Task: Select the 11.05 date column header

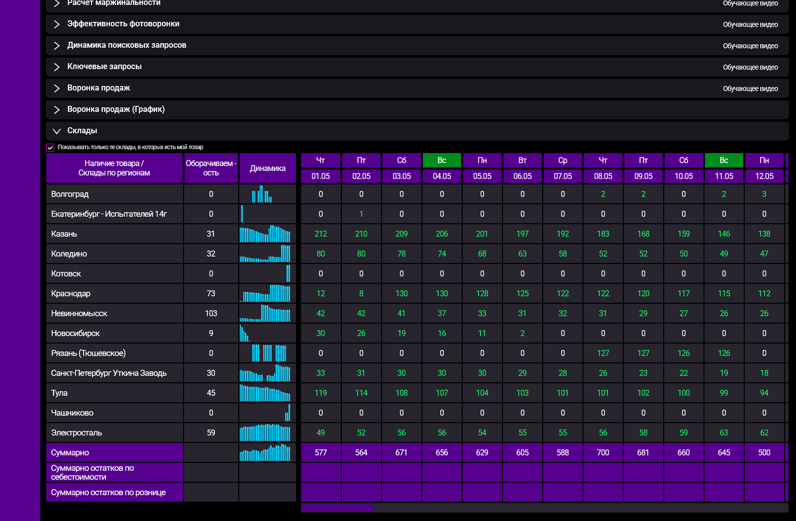Action: [x=724, y=176]
